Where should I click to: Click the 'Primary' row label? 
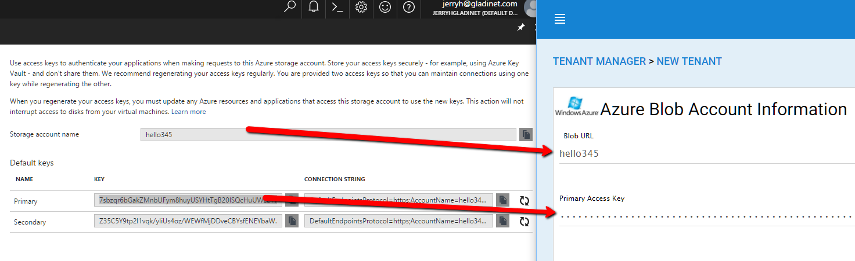pyautogui.click(x=26, y=201)
